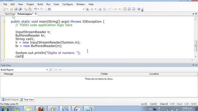Open the Edit menu
This screenshot has width=198, height=111.
pos(12,4)
